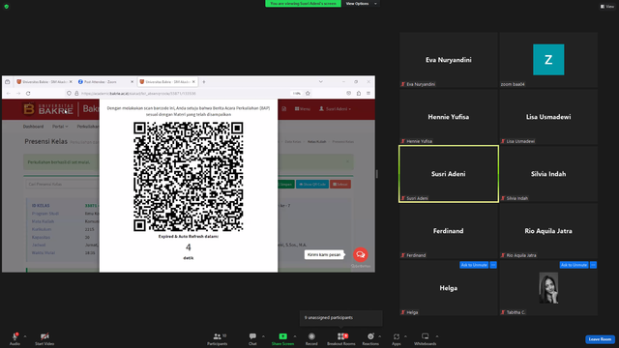Unmute via the Audio microphone icon
Image resolution: width=619 pixels, height=348 pixels.
(15, 336)
